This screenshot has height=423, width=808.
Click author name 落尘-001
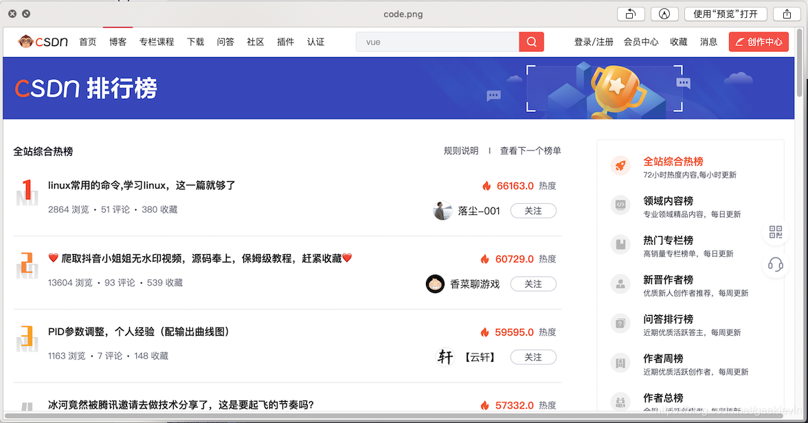pos(479,211)
